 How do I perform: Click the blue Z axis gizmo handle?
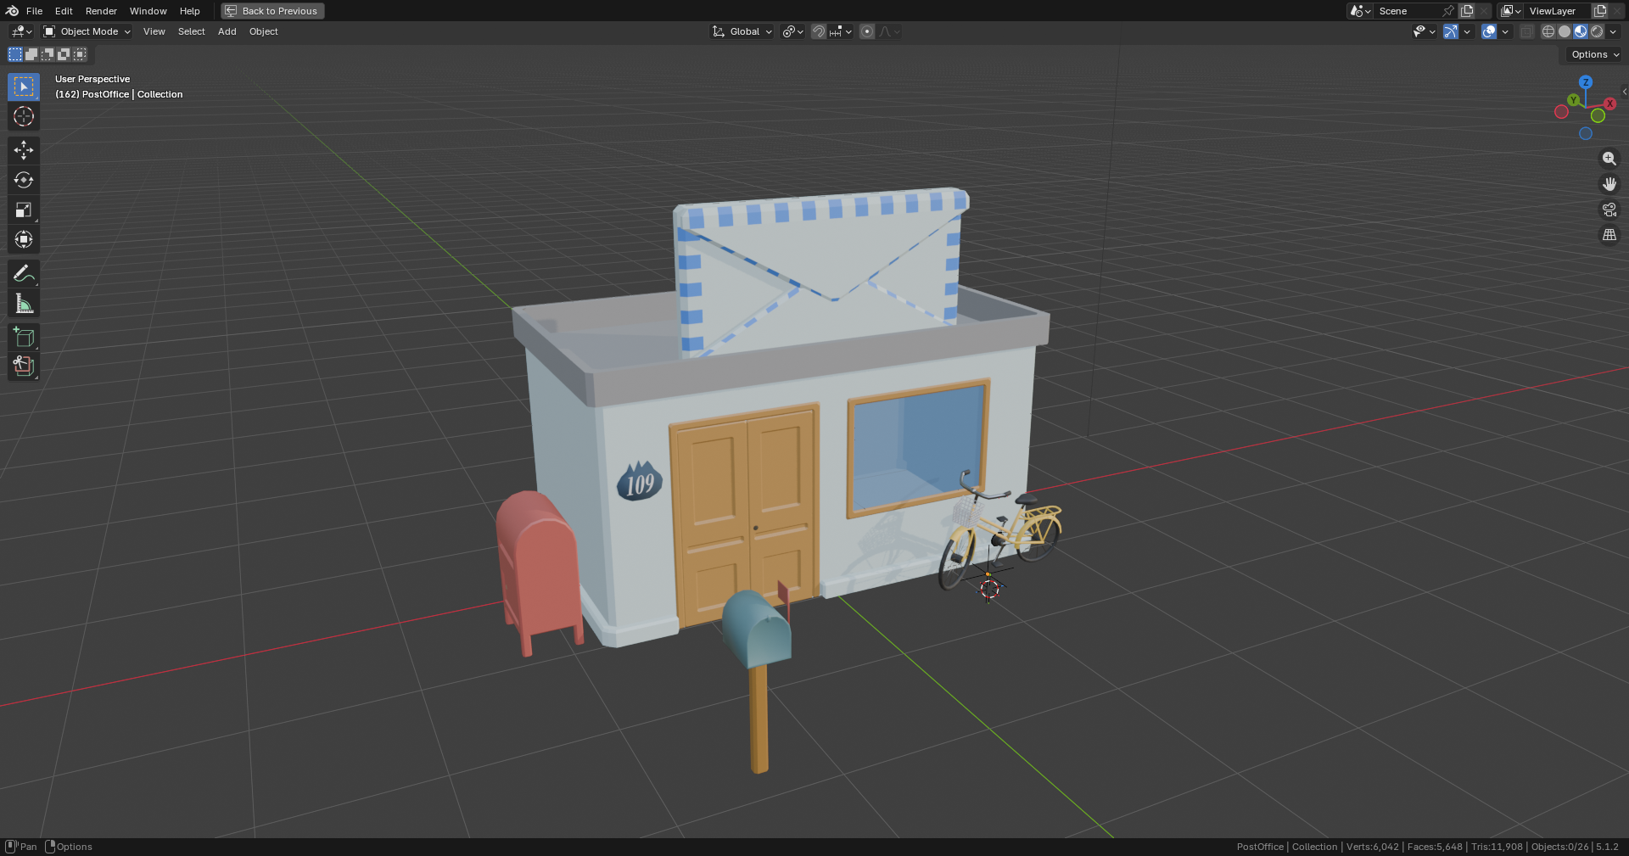(1586, 82)
